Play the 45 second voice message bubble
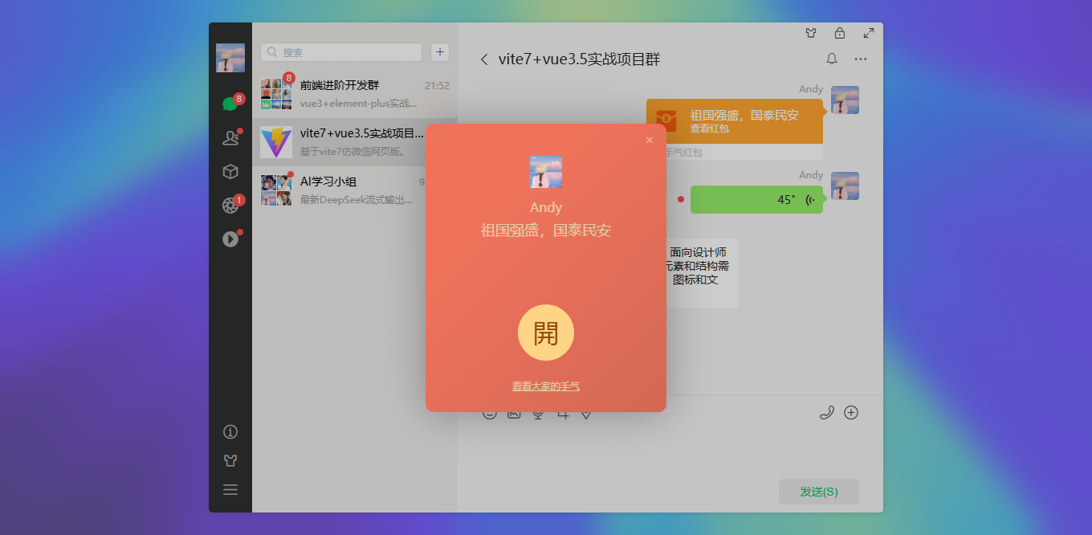 755,199
